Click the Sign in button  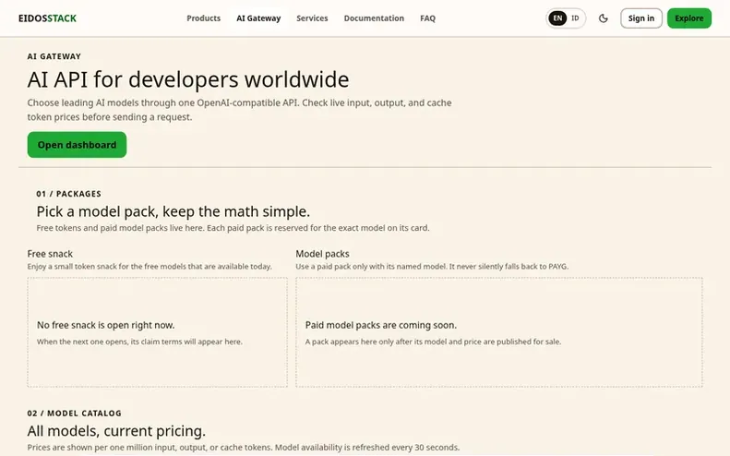[641, 18]
